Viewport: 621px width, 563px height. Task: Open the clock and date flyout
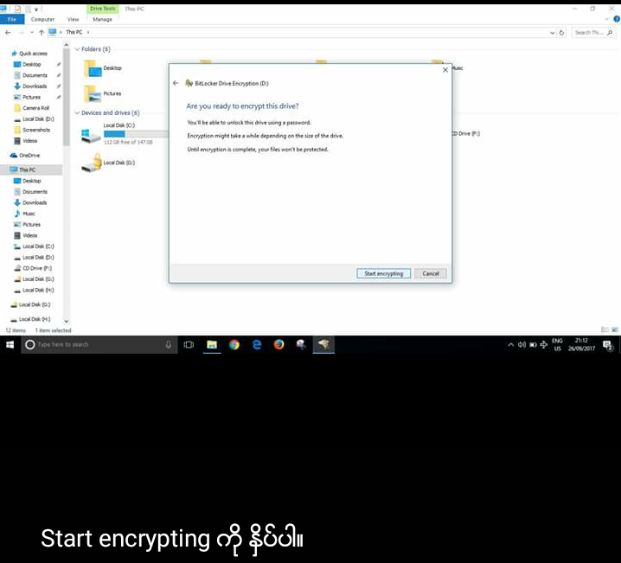[581, 344]
